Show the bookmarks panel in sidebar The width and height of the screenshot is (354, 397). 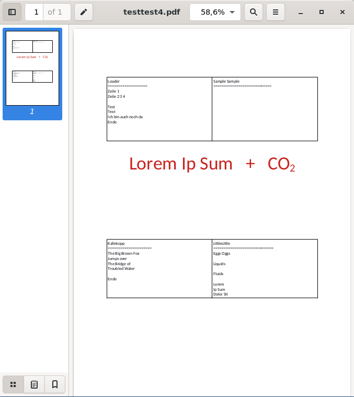click(55, 384)
